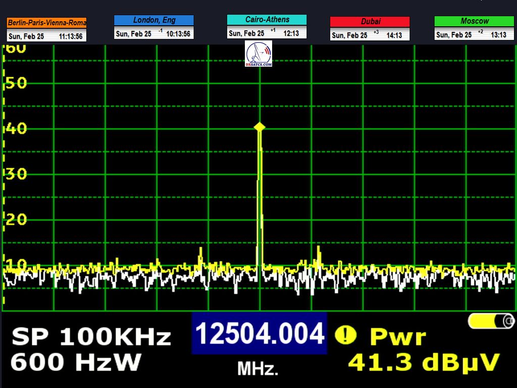
Task: Select the green Moscow clock header
Action: click(474, 21)
